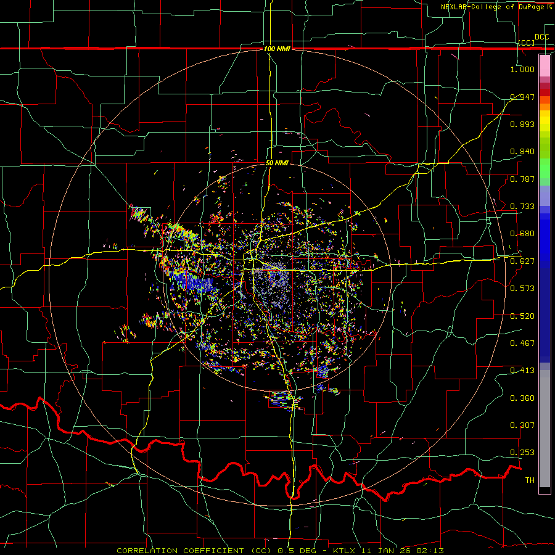The width and height of the screenshot is (555, 555).
Task: Click the 0.307 legend value
Action: [x=522, y=425]
